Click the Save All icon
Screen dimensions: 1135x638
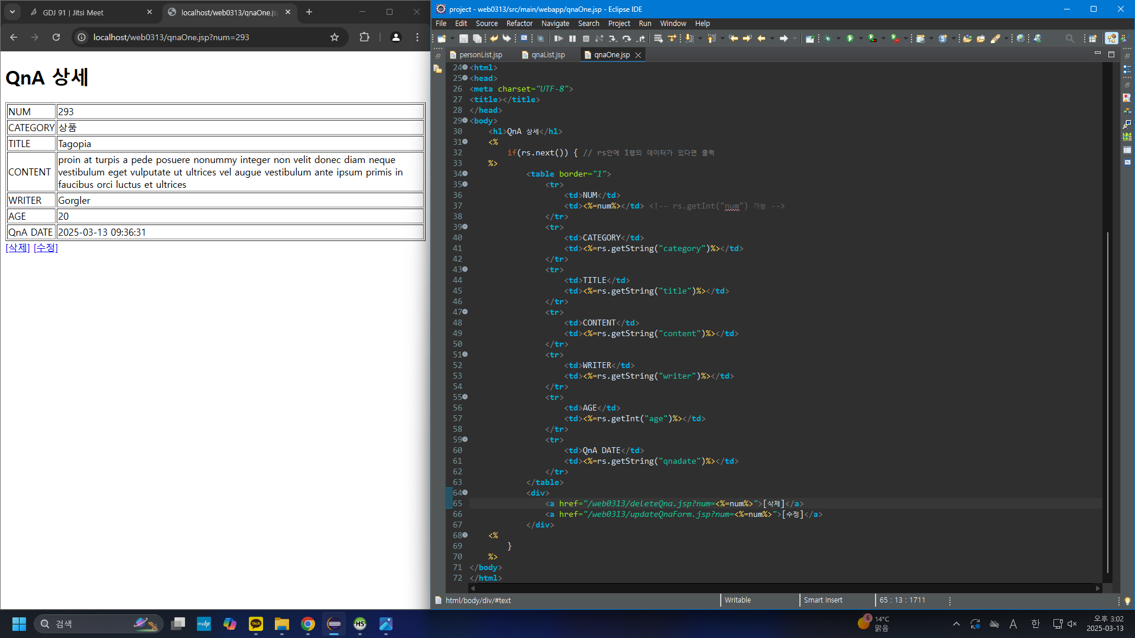tap(477, 38)
